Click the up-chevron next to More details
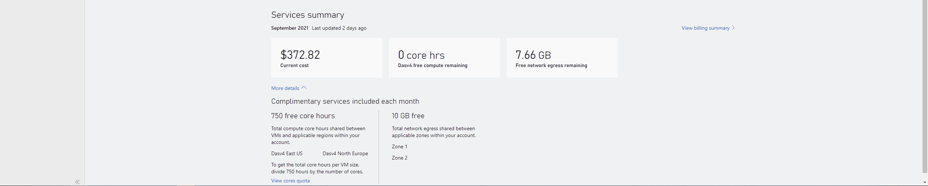 304,88
